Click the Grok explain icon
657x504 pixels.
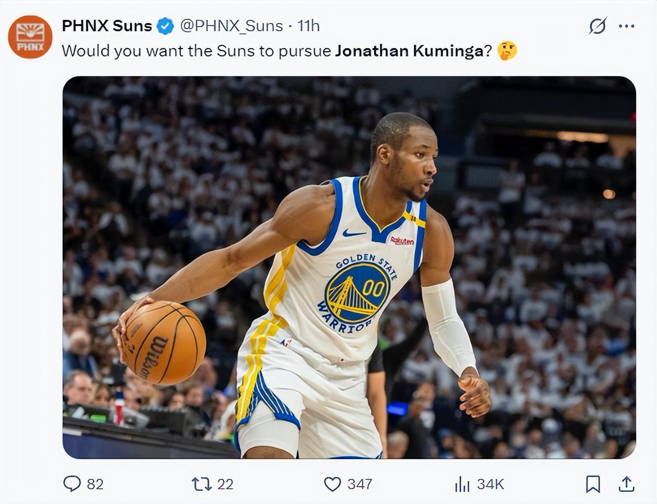pos(597,26)
